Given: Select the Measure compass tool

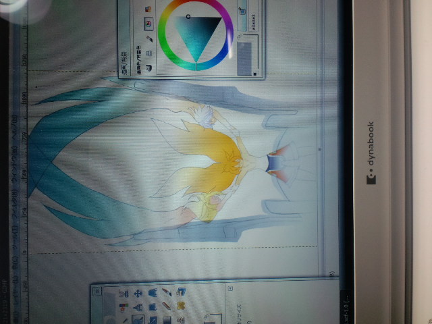Looking at the screenshot, I should tap(138, 307).
